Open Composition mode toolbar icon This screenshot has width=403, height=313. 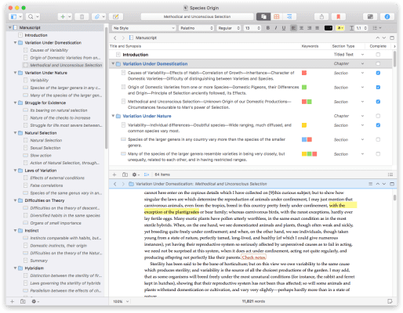click(370, 16)
